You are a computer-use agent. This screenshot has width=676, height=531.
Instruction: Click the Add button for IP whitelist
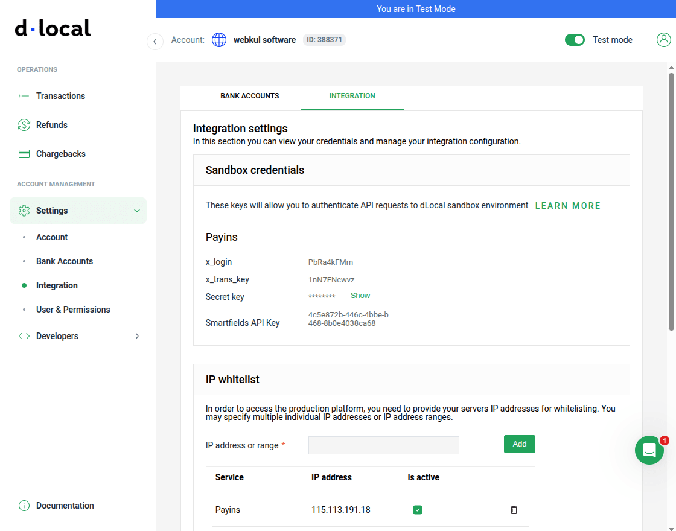point(519,444)
